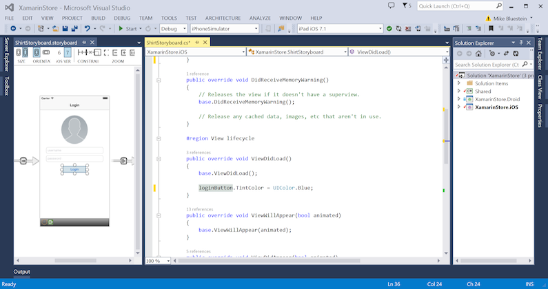This screenshot has height=289, width=548.
Task: Open the Properties side tab
Action: point(540,116)
